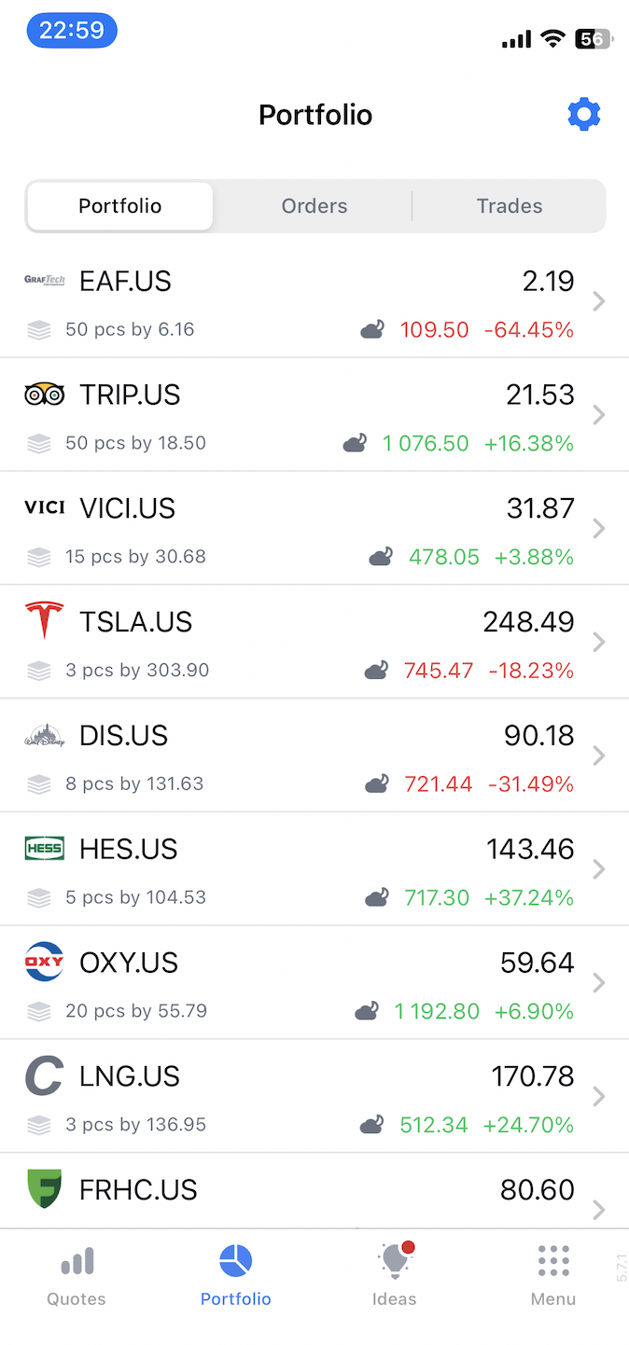Viewport: 629px width, 1345px height.
Task: Tap the Freedom Holding FRHC logo
Action: [44, 1188]
